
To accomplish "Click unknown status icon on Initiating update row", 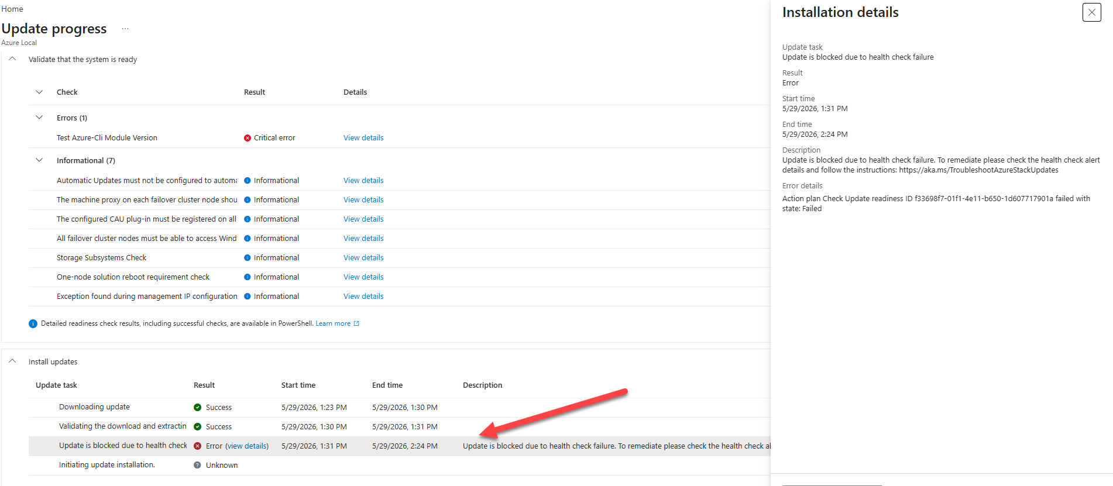I will pyautogui.click(x=198, y=466).
